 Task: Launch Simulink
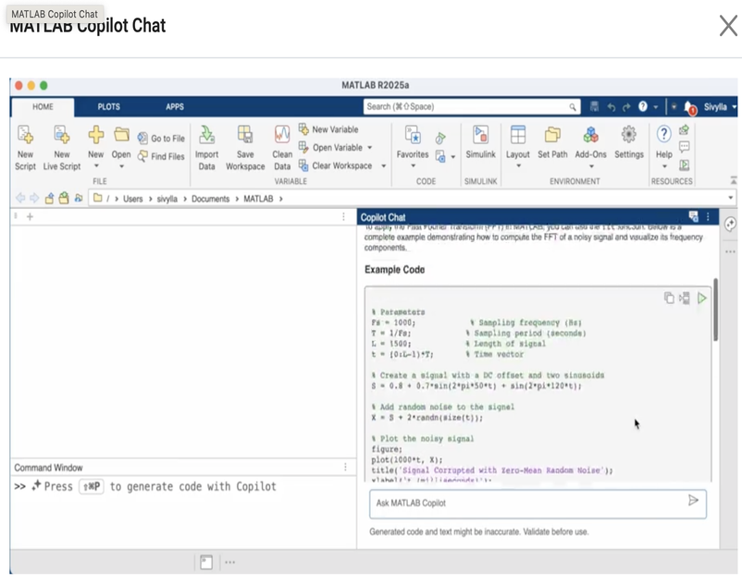[480, 141]
